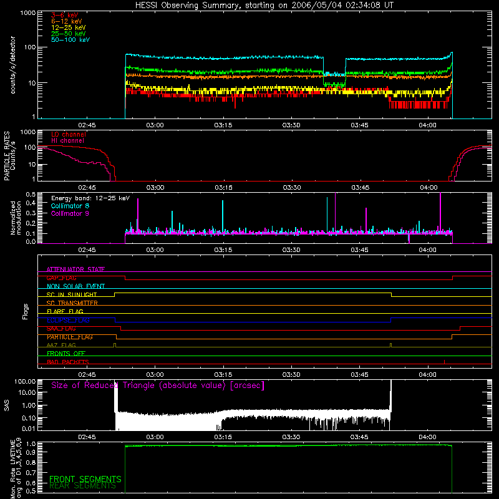Click the HESSI Observing Summary title text

click(264, 6)
